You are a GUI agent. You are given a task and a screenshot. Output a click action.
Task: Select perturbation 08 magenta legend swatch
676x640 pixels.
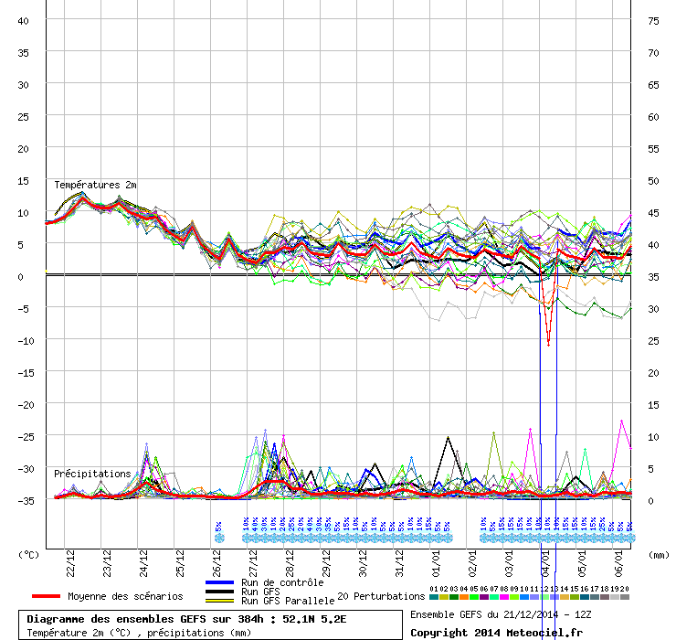coord(504,597)
